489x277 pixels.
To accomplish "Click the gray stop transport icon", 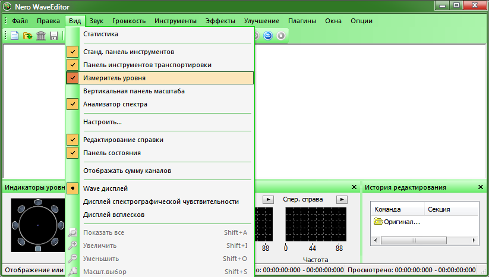I will click(x=281, y=36).
